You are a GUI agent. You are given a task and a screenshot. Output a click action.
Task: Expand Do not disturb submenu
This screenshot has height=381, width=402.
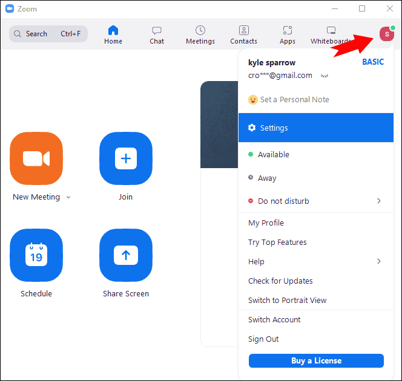click(379, 201)
